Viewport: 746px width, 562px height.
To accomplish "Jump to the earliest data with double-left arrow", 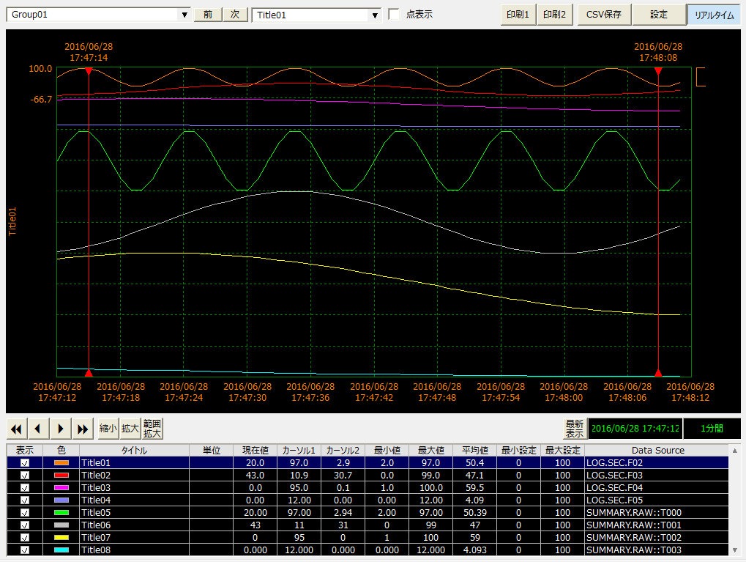I will tap(16, 429).
